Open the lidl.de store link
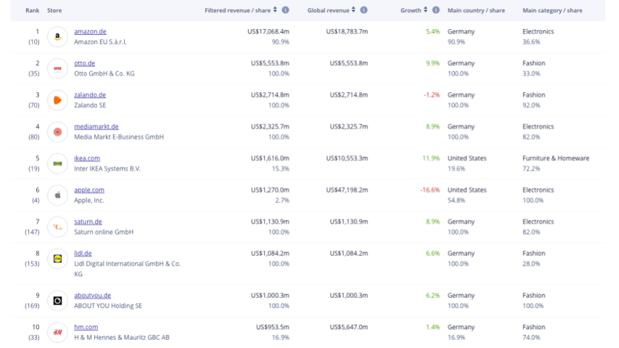Screen dimensions: 619x348 83,253
